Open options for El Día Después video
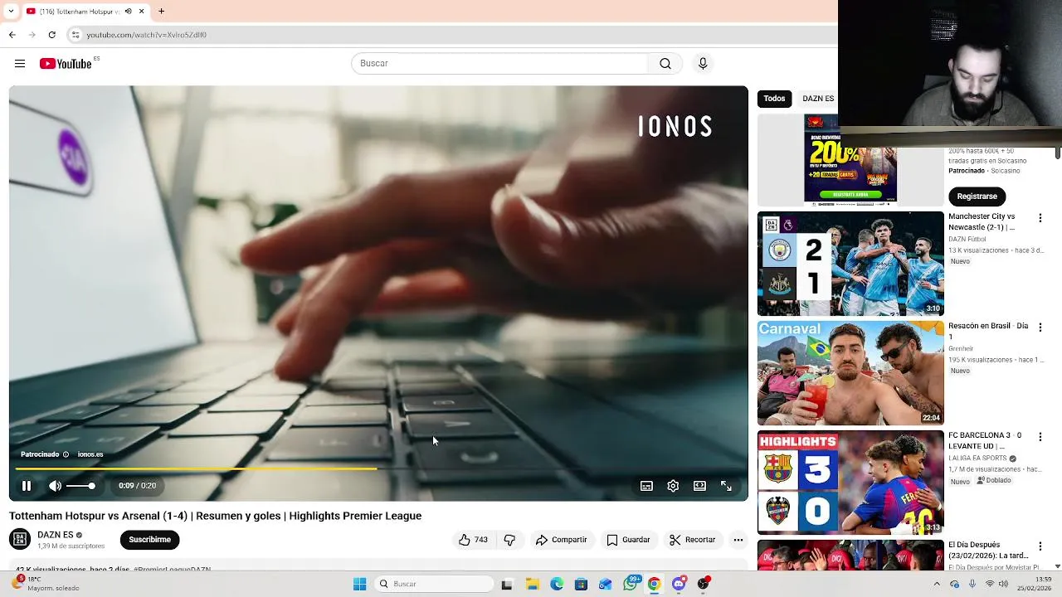 tap(1040, 546)
